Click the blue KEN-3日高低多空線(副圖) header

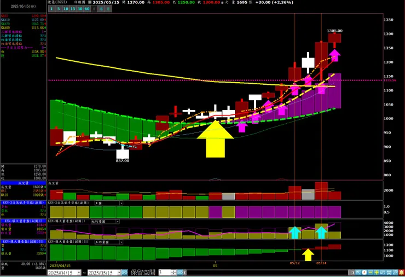click(x=23, y=203)
